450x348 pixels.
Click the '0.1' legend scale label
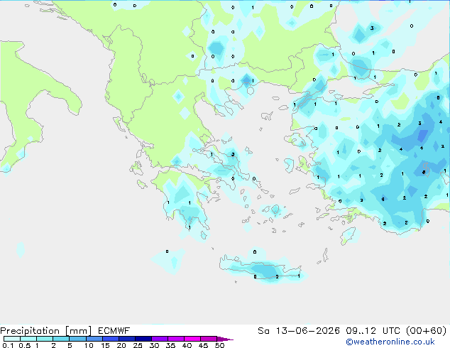click(8, 345)
